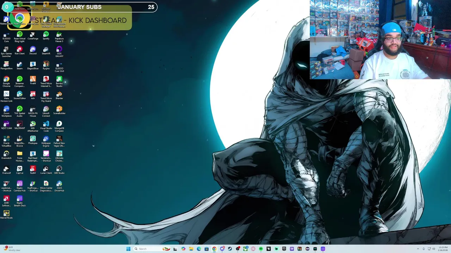The height and width of the screenshot is (253, 451).
Task: Launch Epic Games Launcher from desktop
Action: pos(6,52)
